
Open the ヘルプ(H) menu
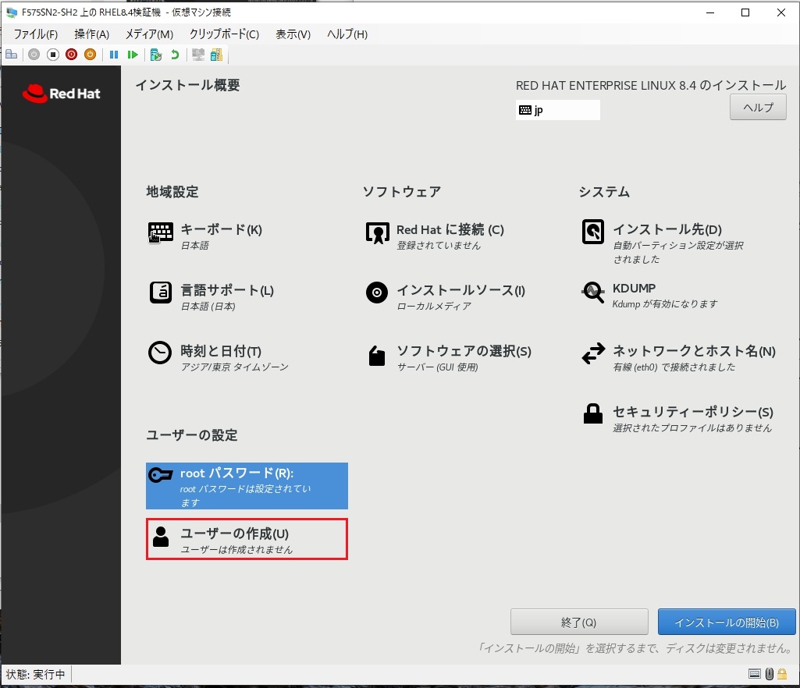pyautogui.click(x=347, y=34)
